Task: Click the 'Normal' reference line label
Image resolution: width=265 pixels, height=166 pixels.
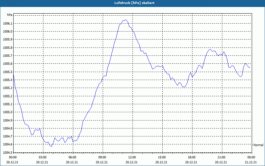Action: (x=258, y=145)
